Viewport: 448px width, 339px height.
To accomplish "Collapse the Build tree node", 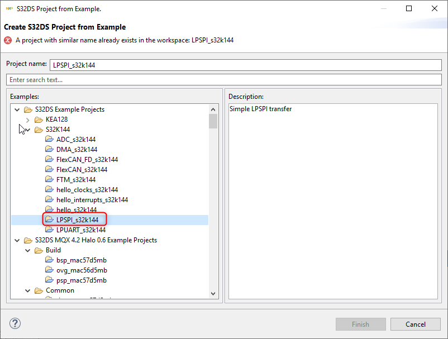I will [28, 250].
